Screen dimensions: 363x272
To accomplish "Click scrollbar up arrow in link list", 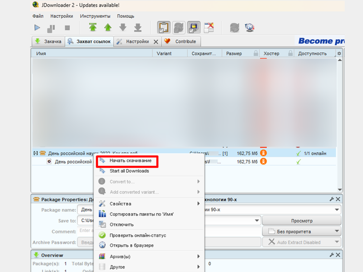I will pyautogui.click(x=339, y=60).
